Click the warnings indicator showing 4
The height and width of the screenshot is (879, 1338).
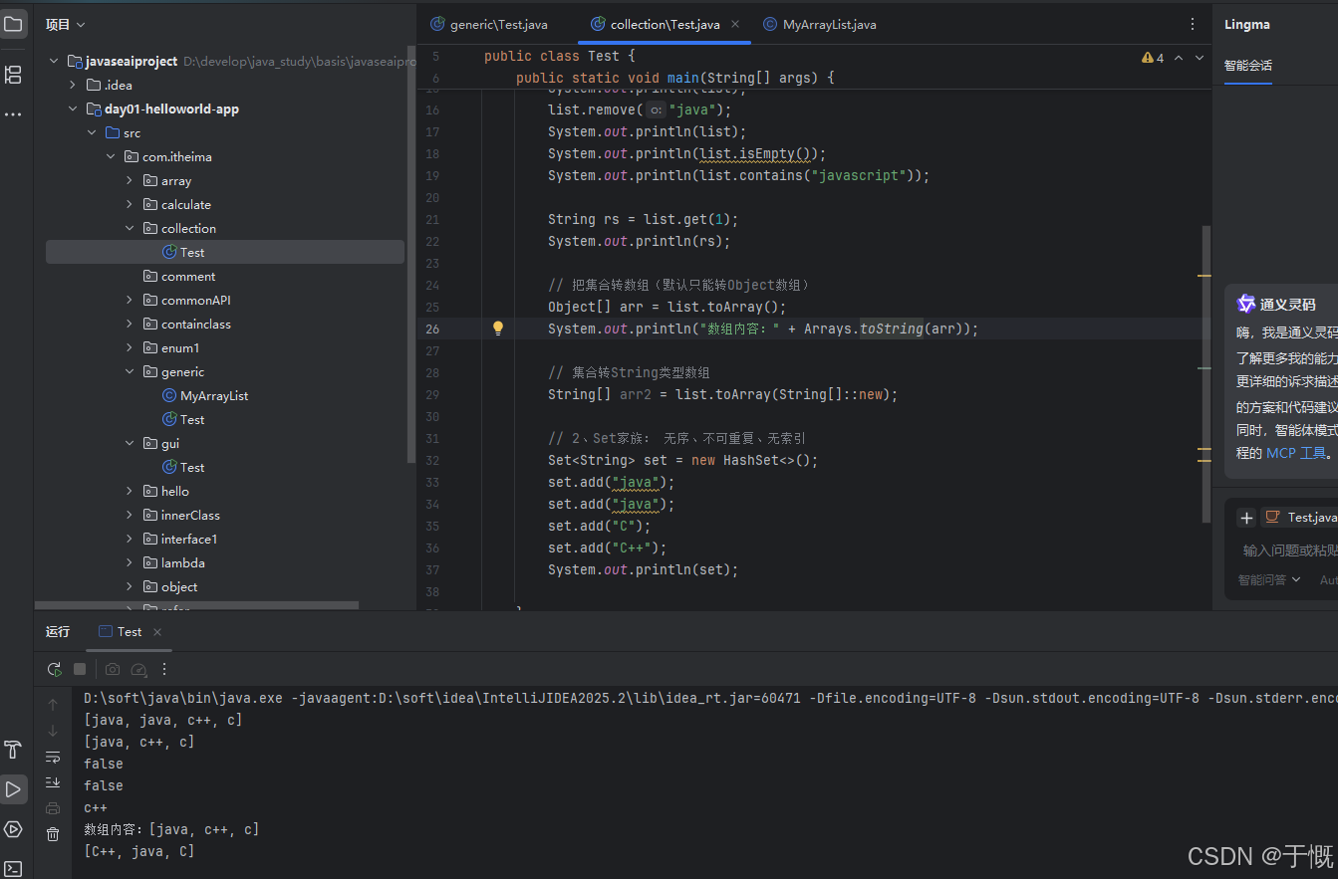(1153, 58)
